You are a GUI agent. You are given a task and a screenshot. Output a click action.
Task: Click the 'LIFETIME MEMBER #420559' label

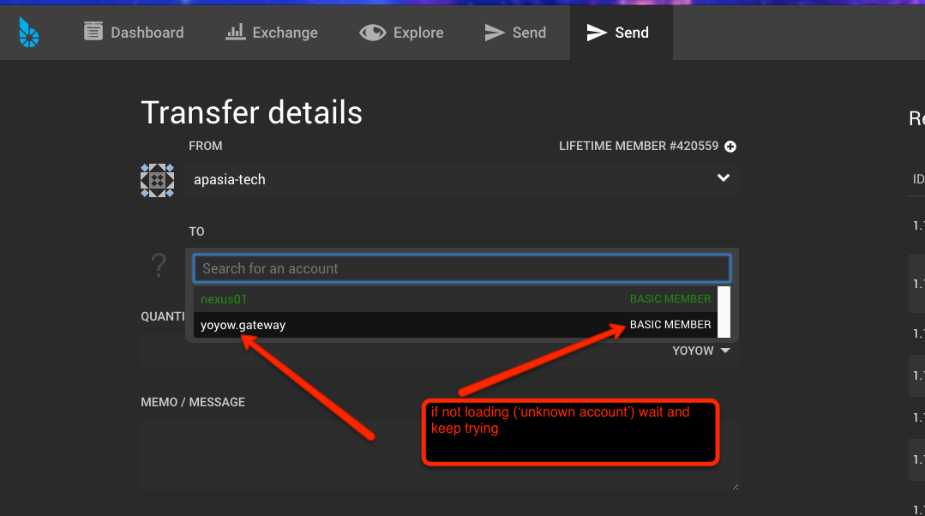639,146
